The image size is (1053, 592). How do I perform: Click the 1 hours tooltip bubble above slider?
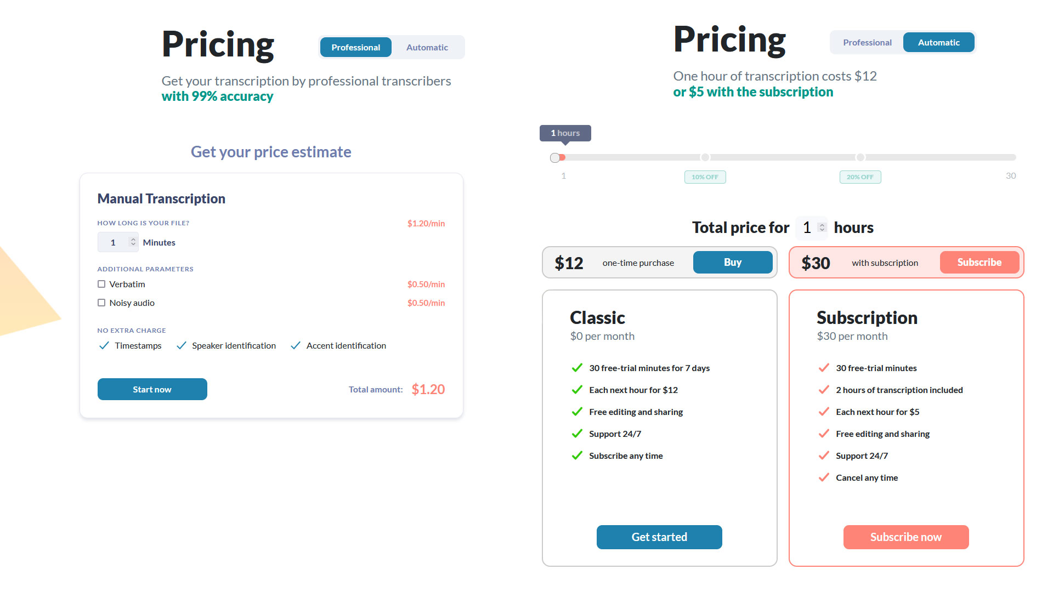tap(565, 133)
